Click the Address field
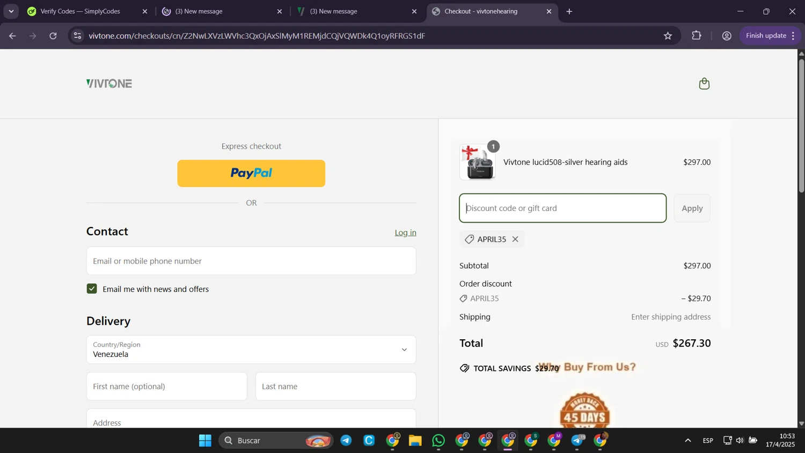 251,419
